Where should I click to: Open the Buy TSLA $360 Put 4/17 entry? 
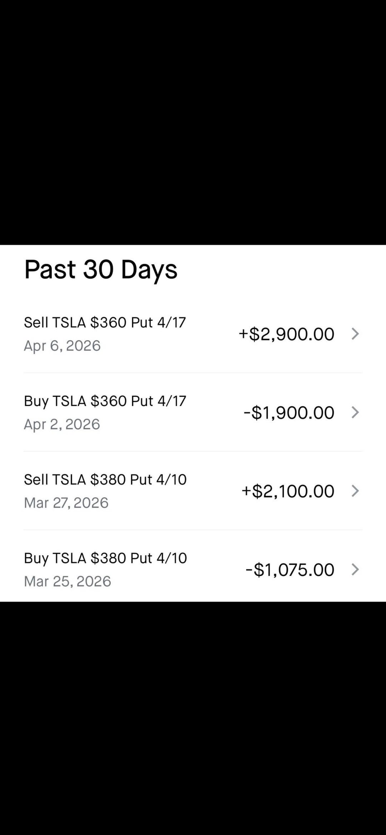[105, 401]
